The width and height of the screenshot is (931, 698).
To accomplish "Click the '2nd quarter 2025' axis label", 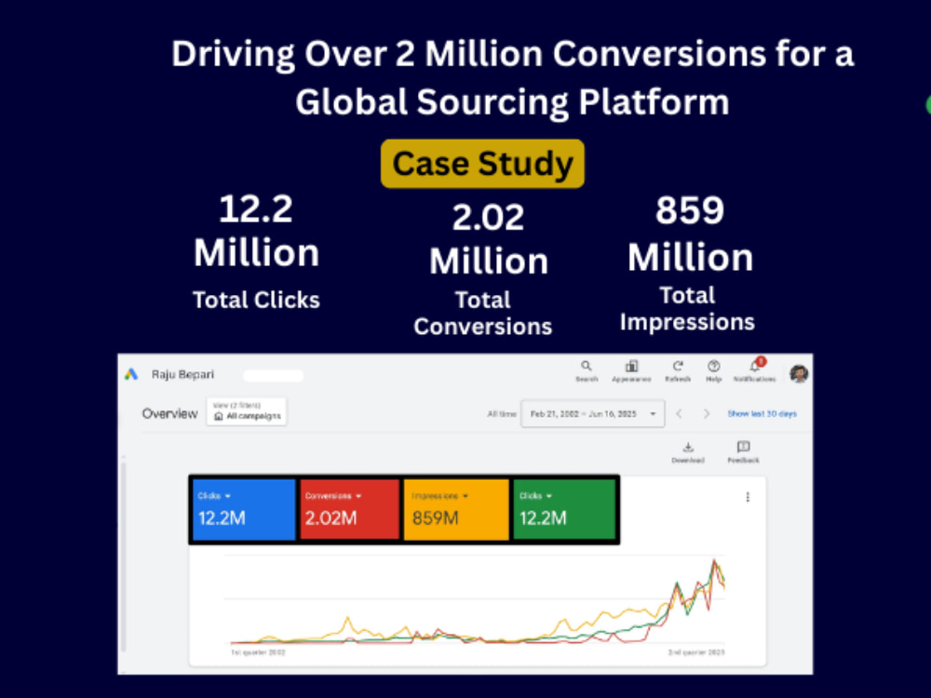I will click(x=696, y=652).
